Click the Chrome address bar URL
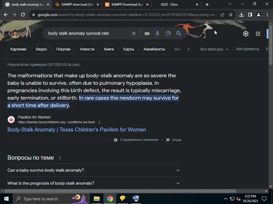 pyautogui.click(x=127, y=15)
